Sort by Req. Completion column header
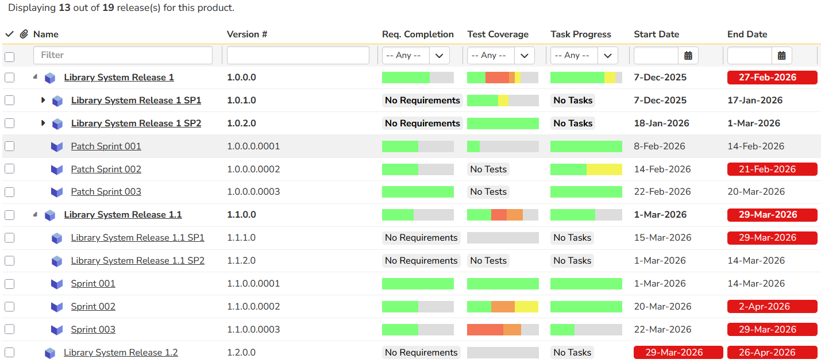821x363 pixels. pos(418,34)
